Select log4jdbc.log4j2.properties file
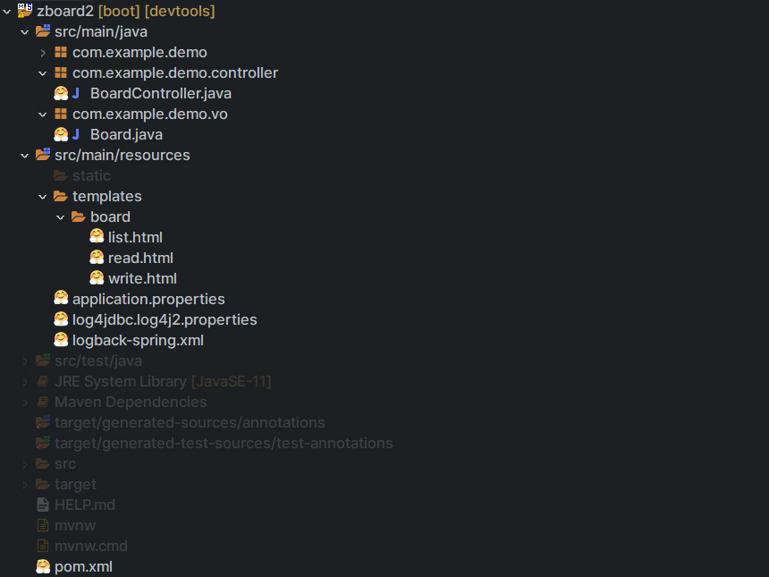This screenshot has width=769, height=577. (165, 319)
